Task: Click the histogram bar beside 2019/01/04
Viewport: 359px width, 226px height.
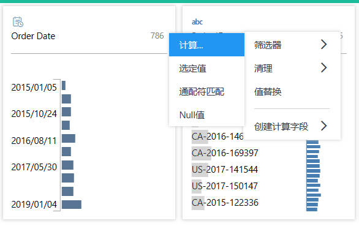Action: pyautogui.click(x=72, y=205)
